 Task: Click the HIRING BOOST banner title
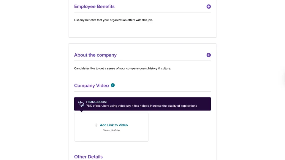97,102
